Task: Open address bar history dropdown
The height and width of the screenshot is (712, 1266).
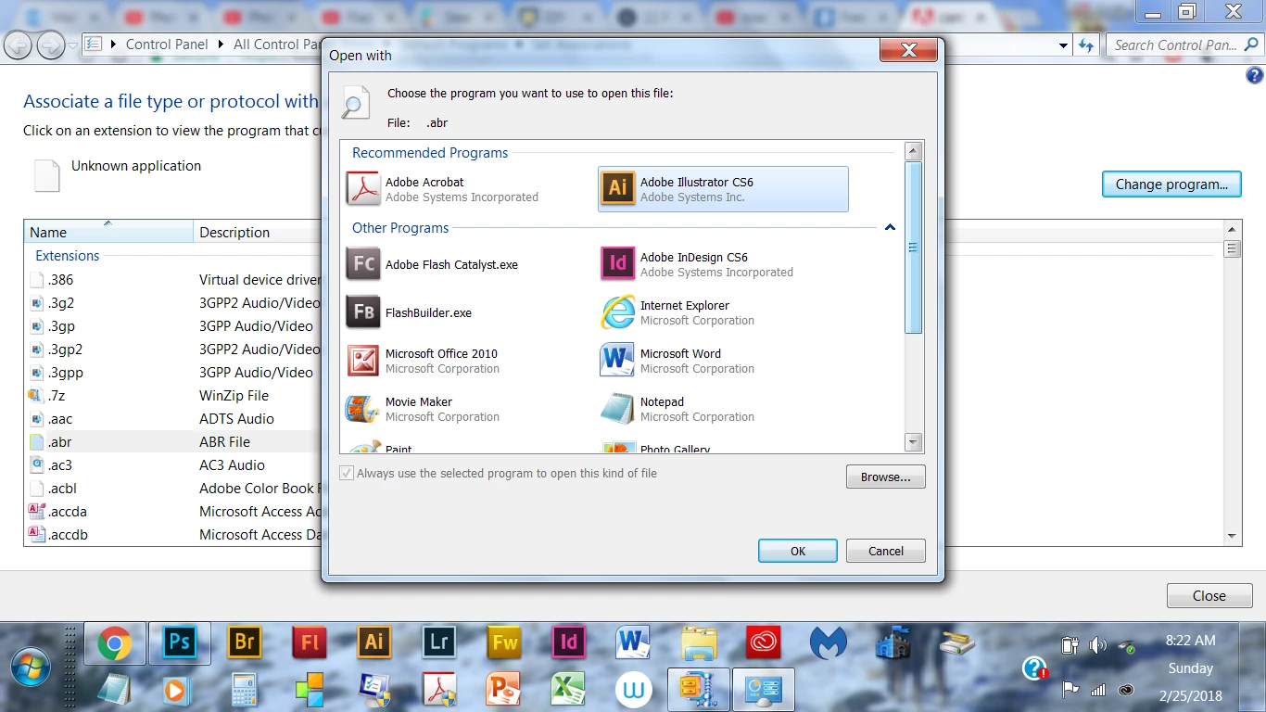Action: coord(1063,44)
